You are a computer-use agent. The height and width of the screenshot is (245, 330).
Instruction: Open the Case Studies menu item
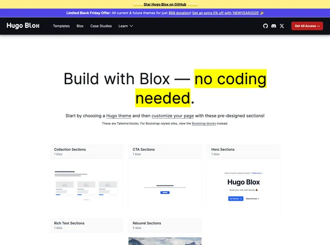coord(101,26)
